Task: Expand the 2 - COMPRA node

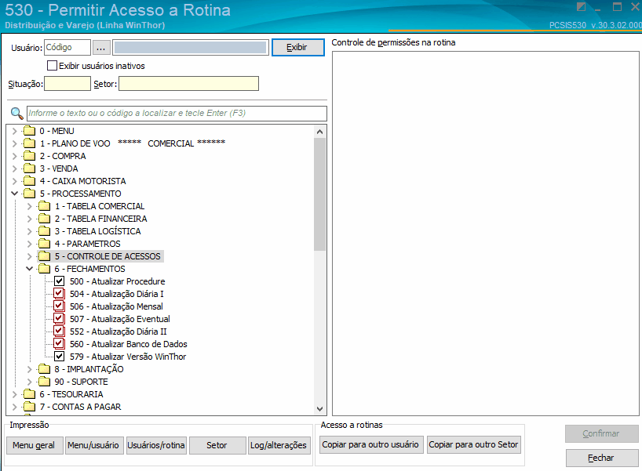Action: pyautogui.click(x=15, y=156)
